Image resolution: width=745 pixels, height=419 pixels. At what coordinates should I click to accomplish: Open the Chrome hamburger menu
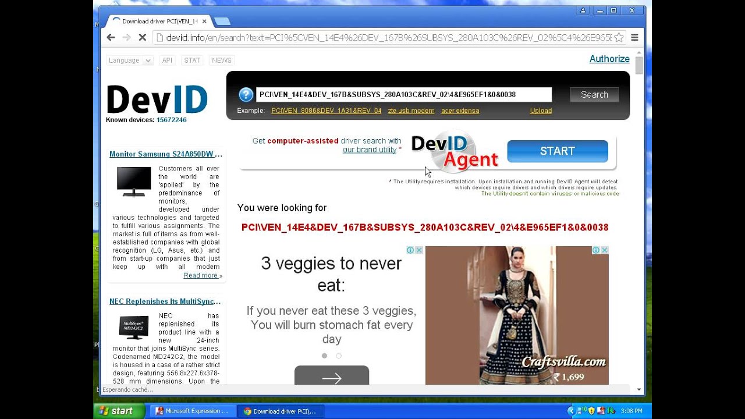click(x=634, y=37)
